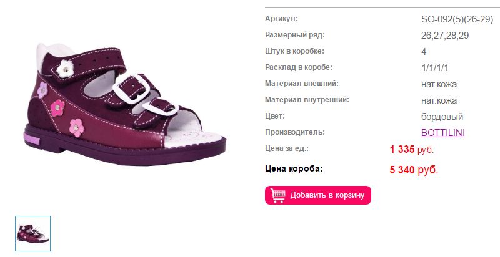
Task: Click the color value бордовый
Action: click(x=442, y=117)
